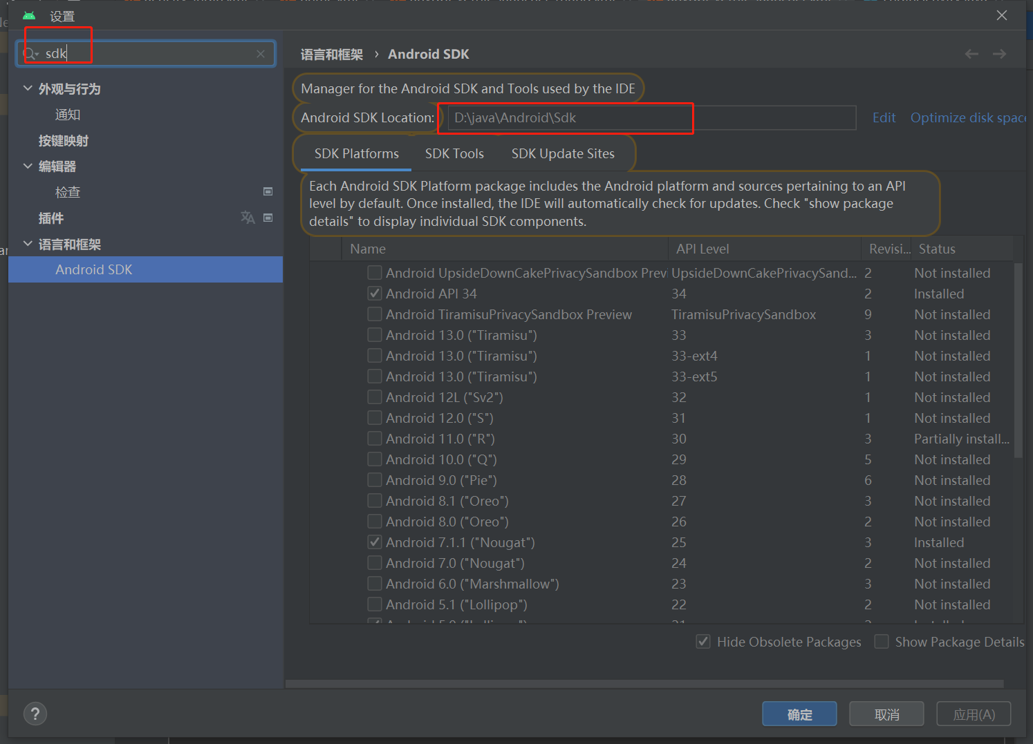Check Android TiramisuPrivacySandbox Preview
The width and height of the screenshot is (1033, 744).
[x=375, y=314]
